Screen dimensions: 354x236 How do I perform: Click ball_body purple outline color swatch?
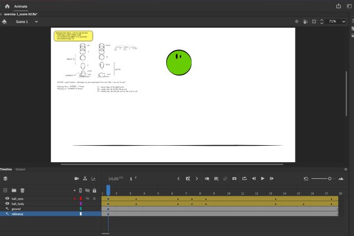(x=81, y=204)
